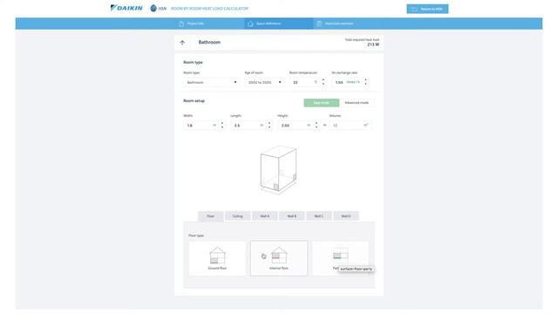The height and width of the screenshot is (314, 558).
Task: Click the 213 W heat load value
Action: click(x=373, y=44)
